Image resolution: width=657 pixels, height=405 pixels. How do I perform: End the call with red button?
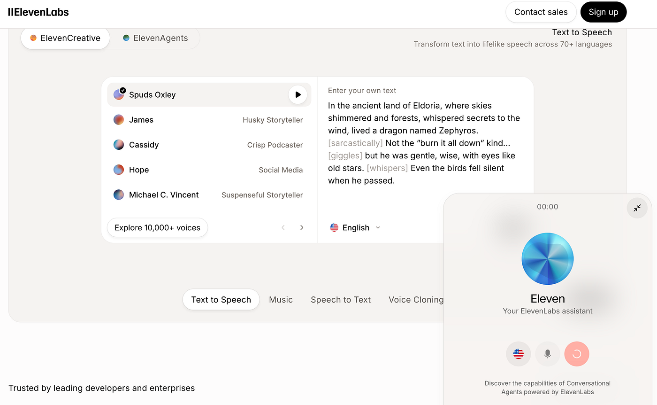click(x=577, y=354)
